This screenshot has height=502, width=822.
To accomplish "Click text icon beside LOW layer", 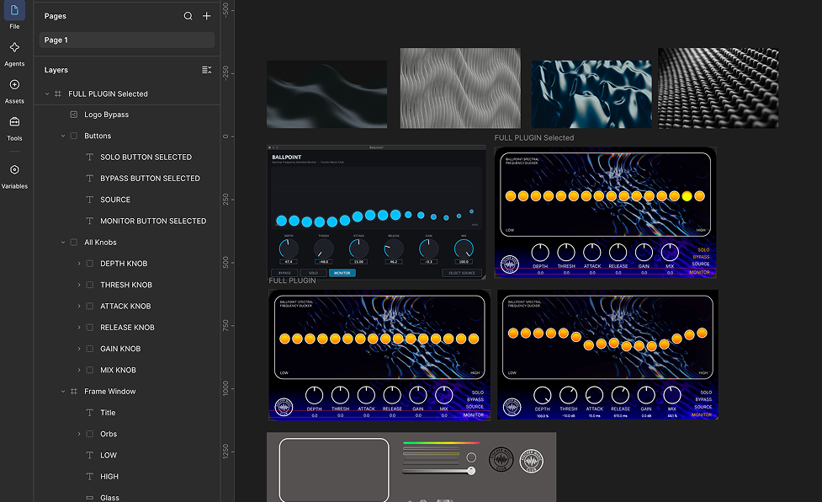I will [90, 456].
